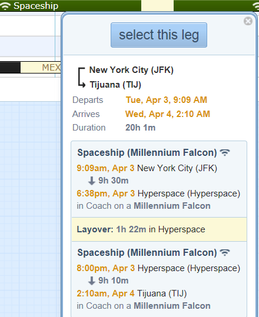
Task: Click the yellow segment in Spaceship header bar
Action: pyautogui.click(x=157, y=5)
